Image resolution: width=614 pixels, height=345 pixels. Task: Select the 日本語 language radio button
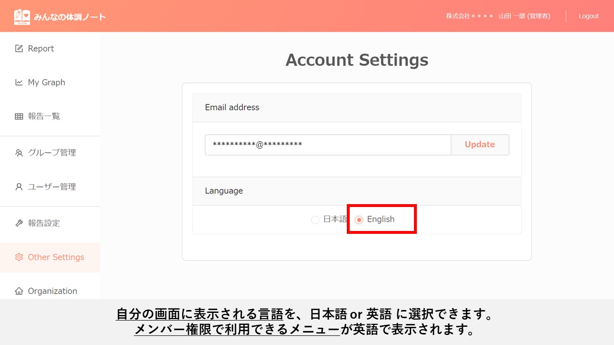(x=315, y=220)
